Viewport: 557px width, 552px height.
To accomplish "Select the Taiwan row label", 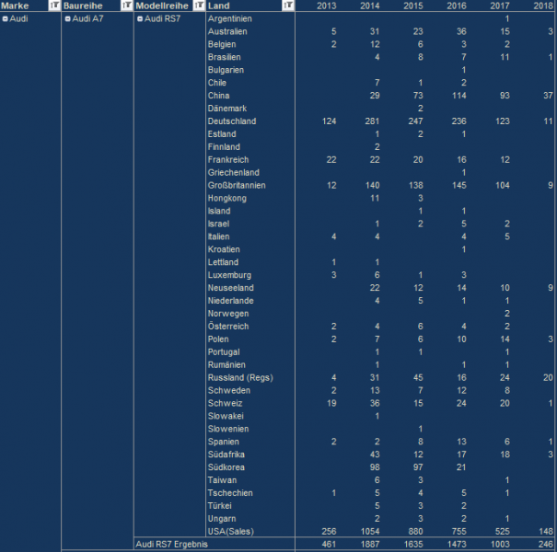I will 223,480.
